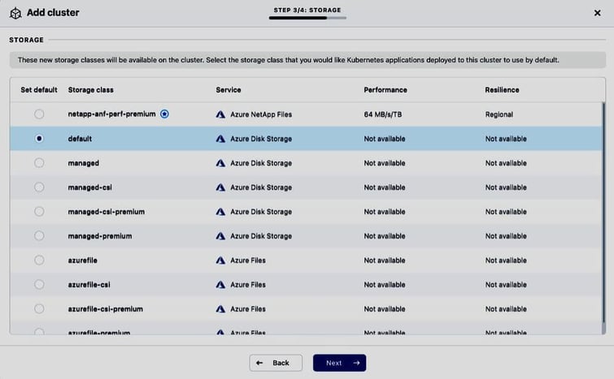Click the Resilience column header
This screenshot has width=614, height=379.
[x=502, y=90]
